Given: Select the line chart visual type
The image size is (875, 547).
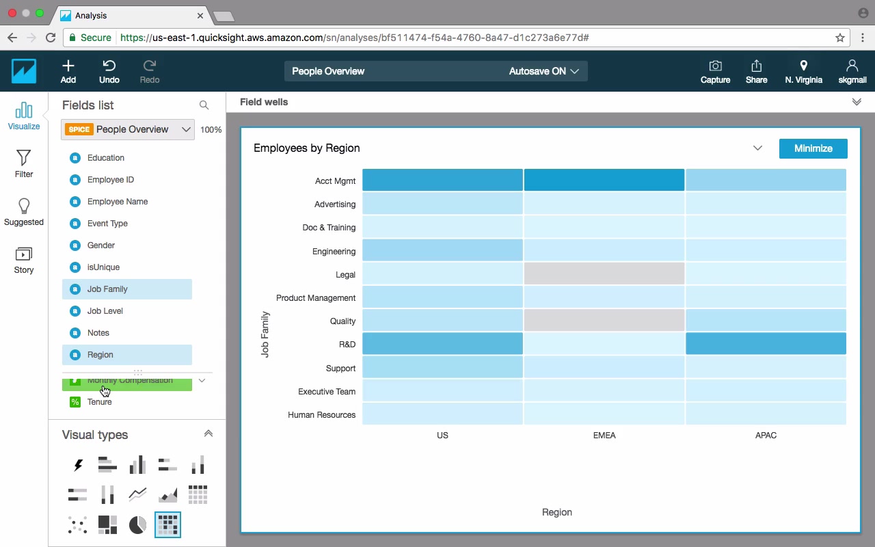Looking at the screenshot, I should coord(137,494).
